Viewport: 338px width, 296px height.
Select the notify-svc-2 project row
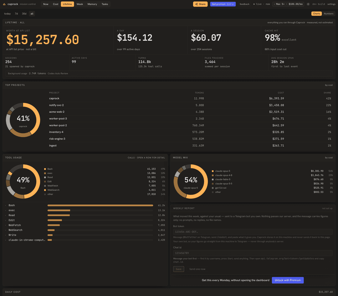pyautogui.click(x=190, y=105)
